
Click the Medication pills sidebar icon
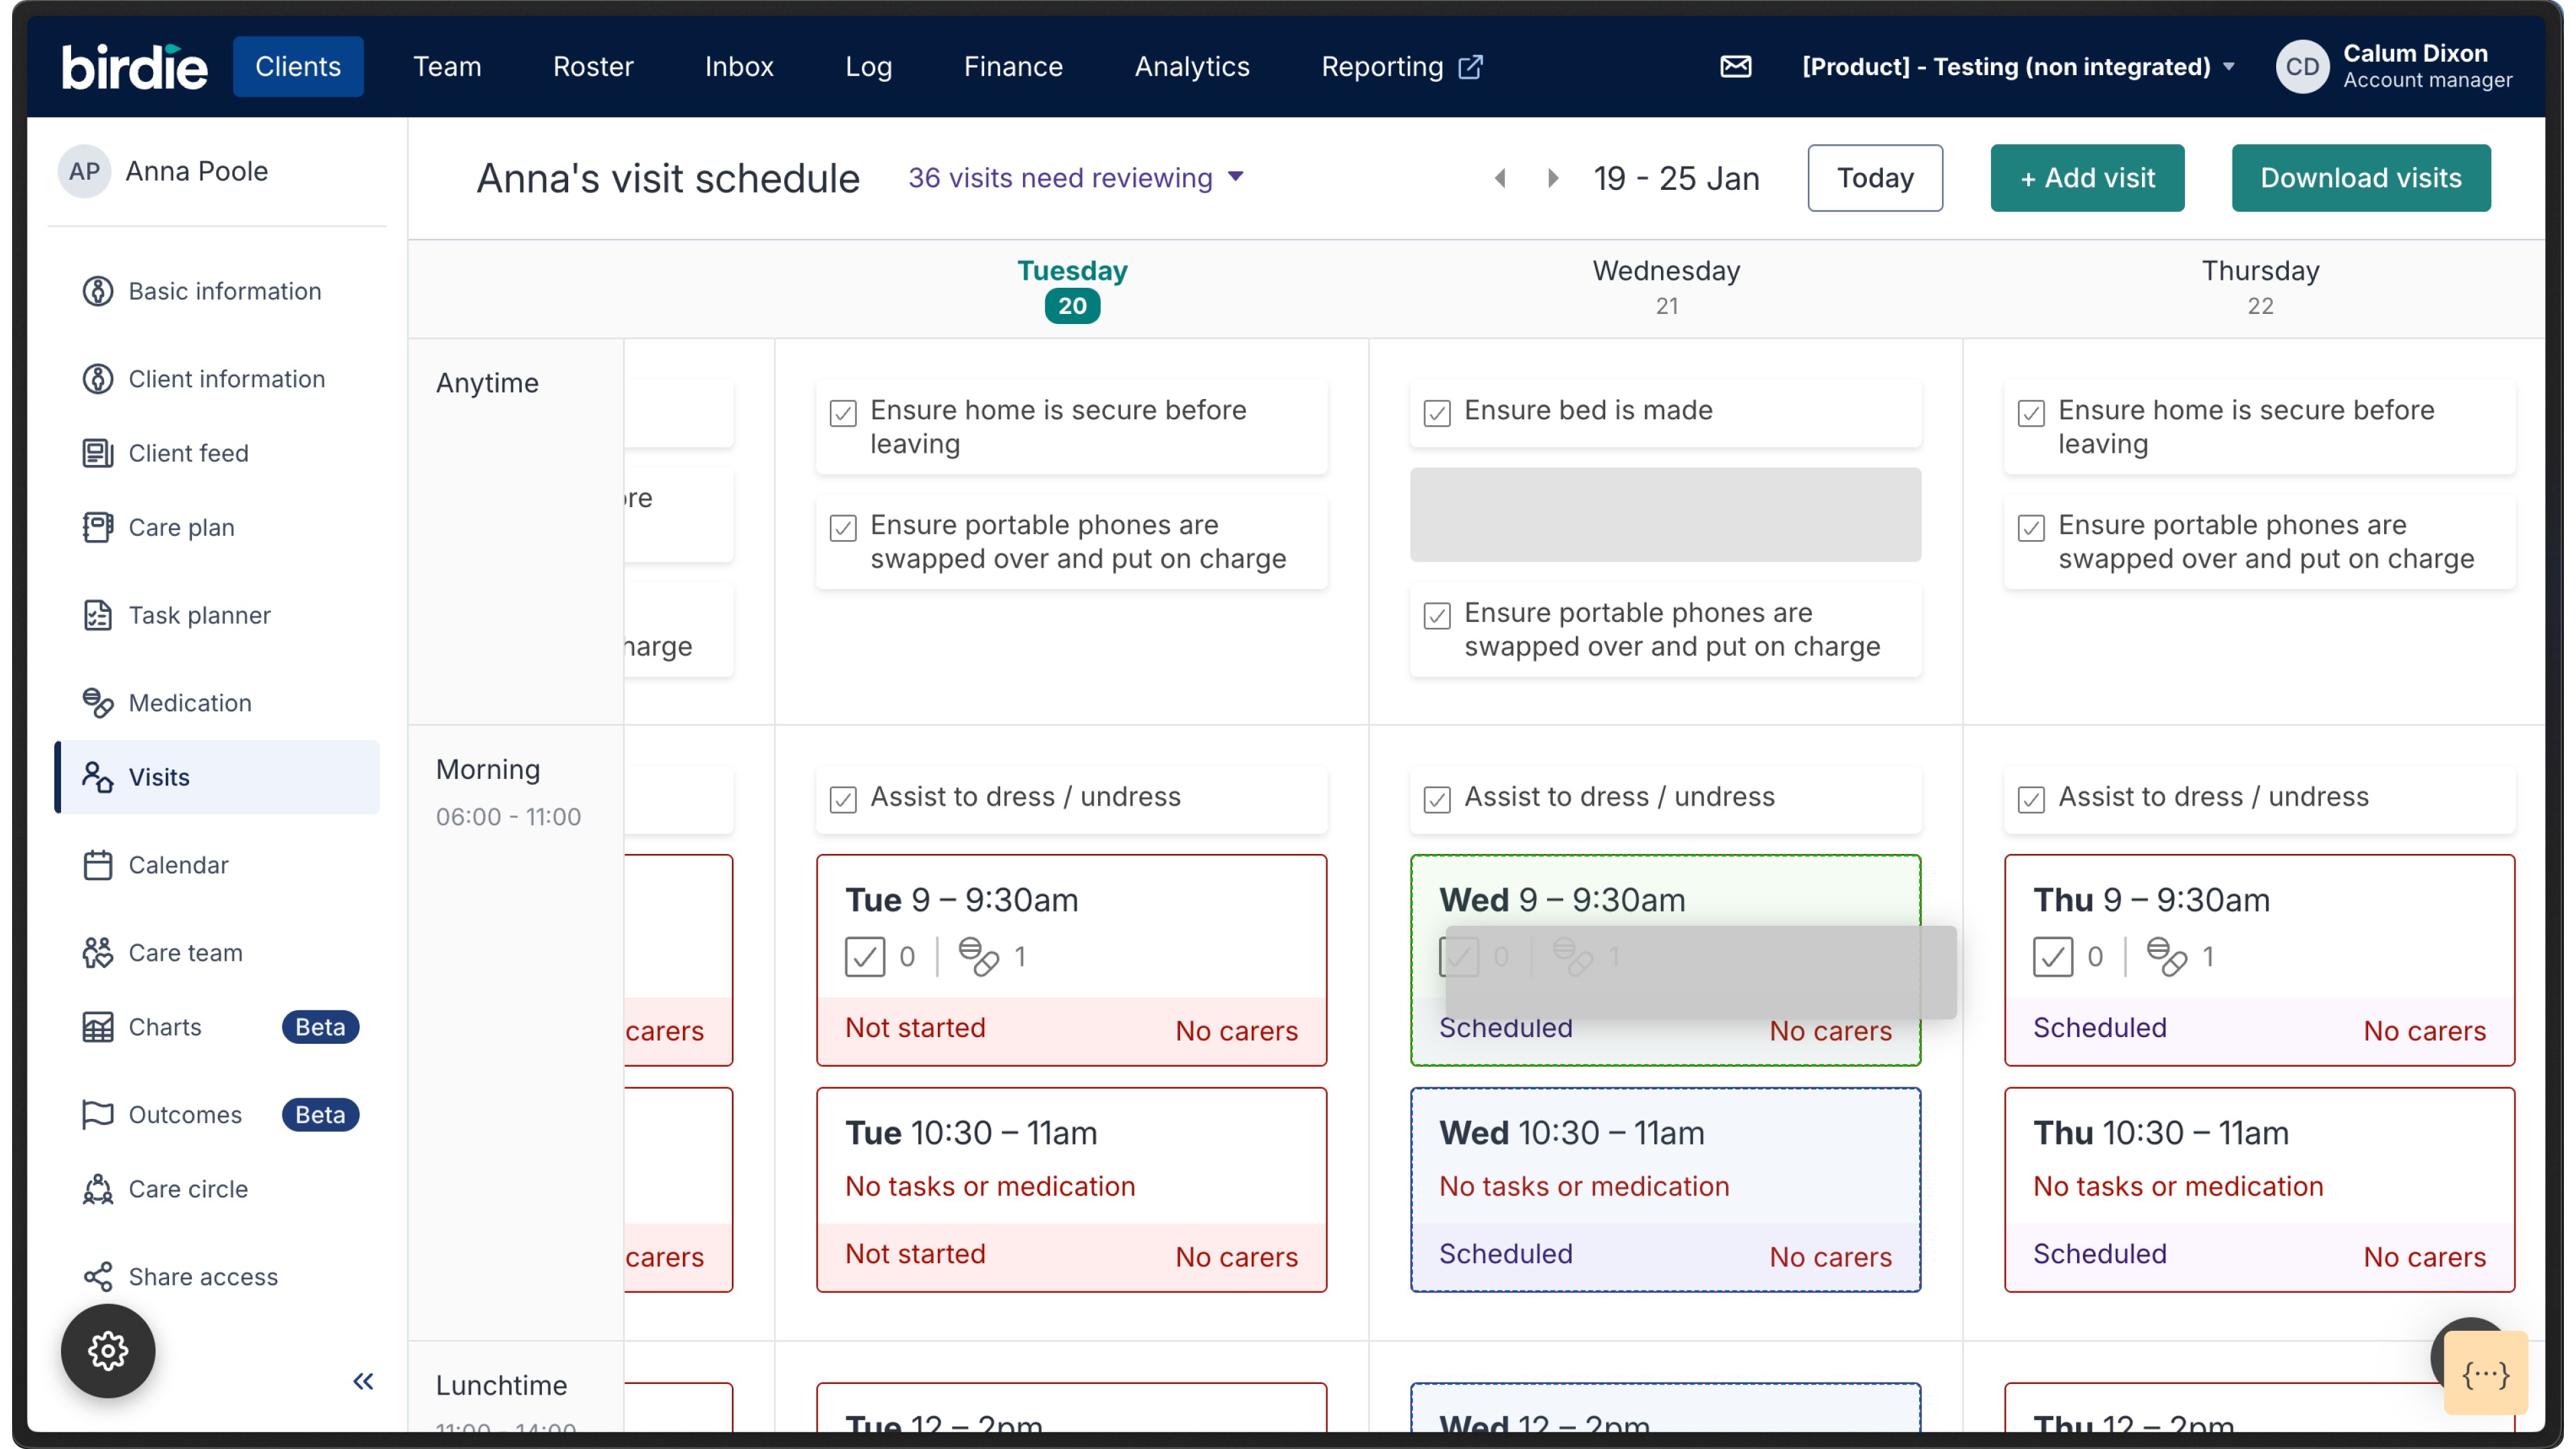[x=97, y=703]
